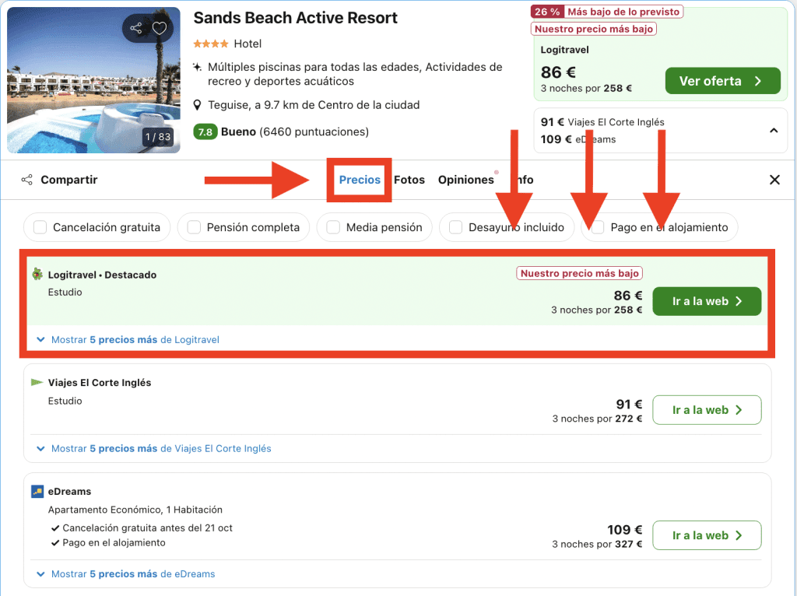This screenshot has width=797, height=596.
Task: Select the Info tab
Action: [x=524, y=180]
